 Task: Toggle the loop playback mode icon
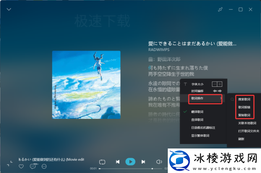click(x=102, y=162)
